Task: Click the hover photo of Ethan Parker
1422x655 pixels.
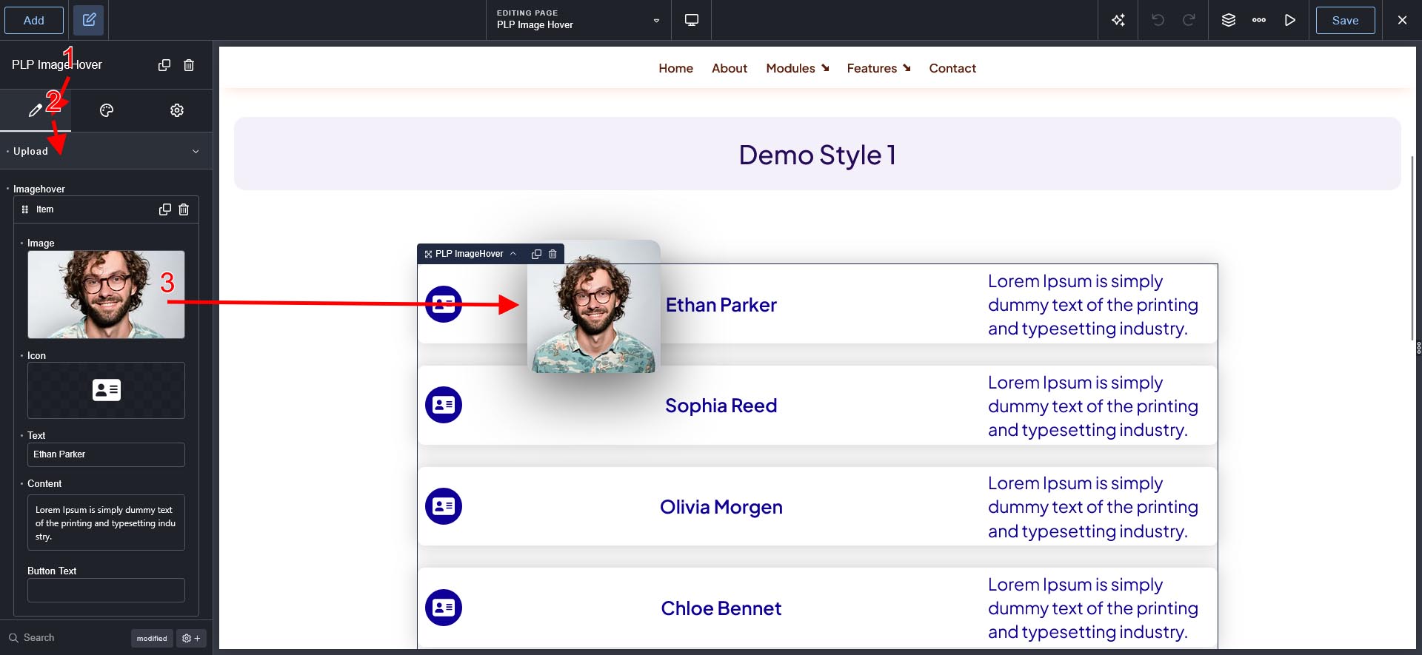Action: (x=593, y=306)
